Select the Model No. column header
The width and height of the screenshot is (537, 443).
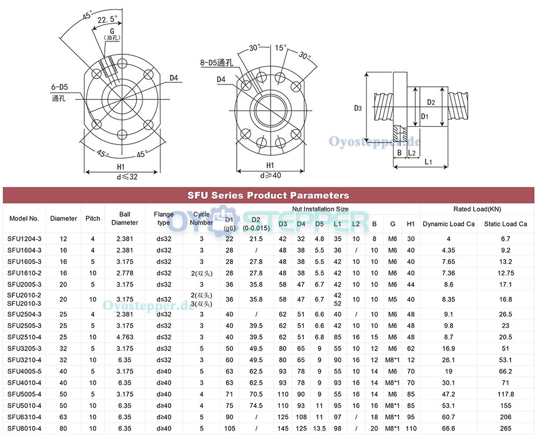pyautogui.click(x=24, y=218)
